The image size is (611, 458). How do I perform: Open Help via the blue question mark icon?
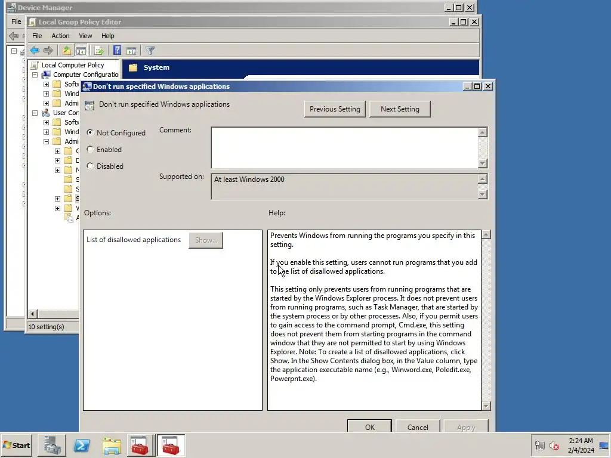tap(117, 50)
